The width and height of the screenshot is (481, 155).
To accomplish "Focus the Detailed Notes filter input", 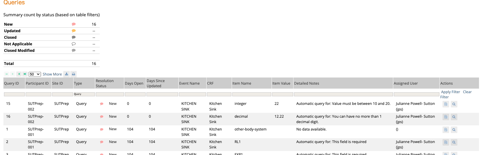I will [x=343, y=94].
